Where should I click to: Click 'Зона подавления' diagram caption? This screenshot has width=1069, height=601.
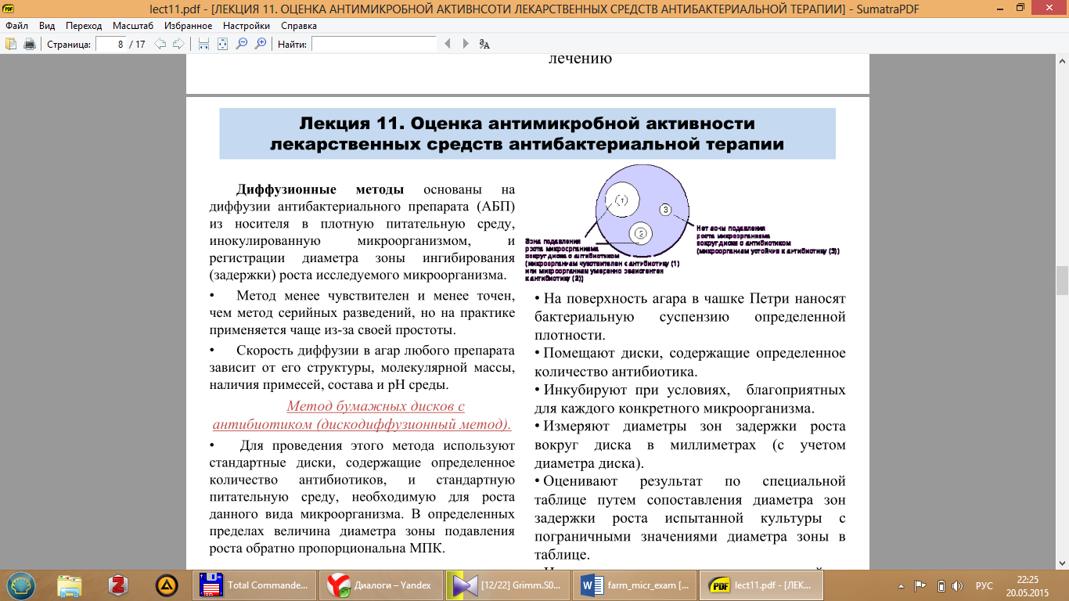coord(602,260)
